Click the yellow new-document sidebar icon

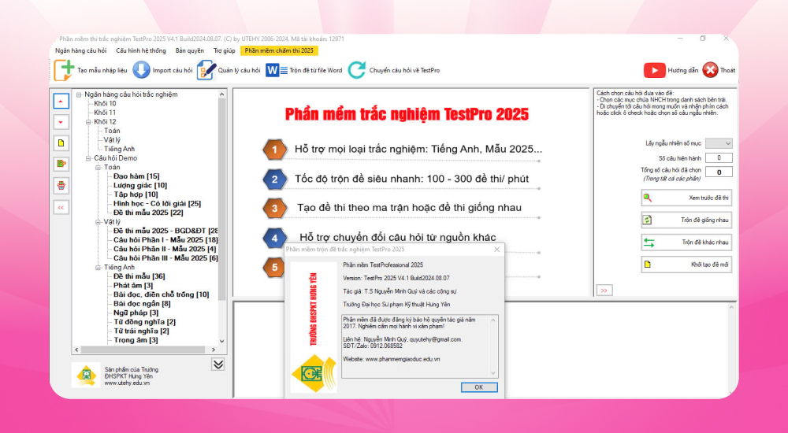(x=61, y=143)
